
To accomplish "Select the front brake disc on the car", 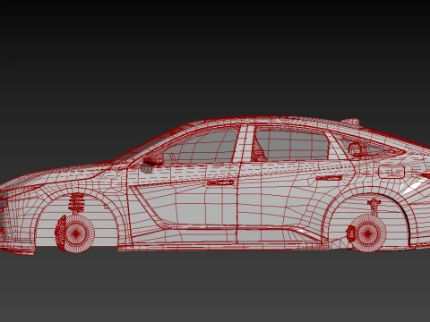I will pos(77,233).
